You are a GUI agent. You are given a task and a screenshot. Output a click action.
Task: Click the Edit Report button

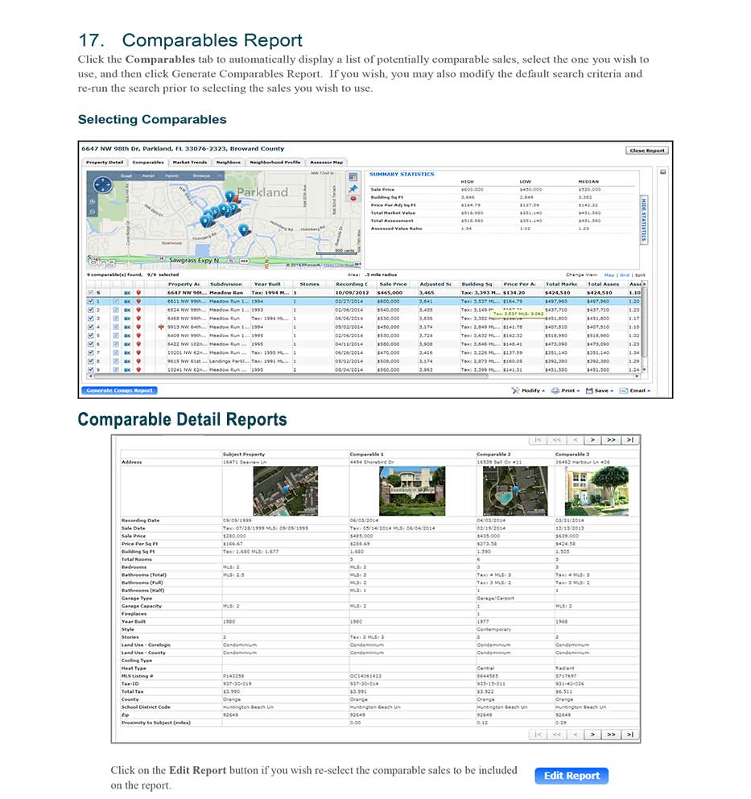tap(572, 776)
